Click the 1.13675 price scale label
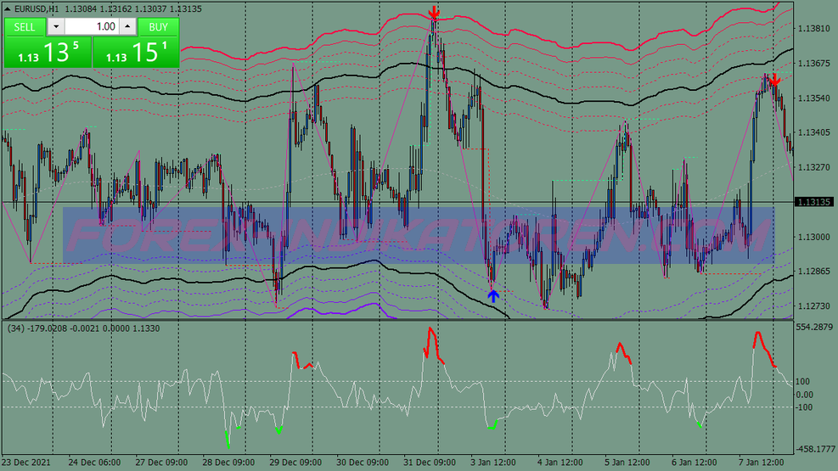Viewport: 838px width, 471px height. (x=813, y=63)
